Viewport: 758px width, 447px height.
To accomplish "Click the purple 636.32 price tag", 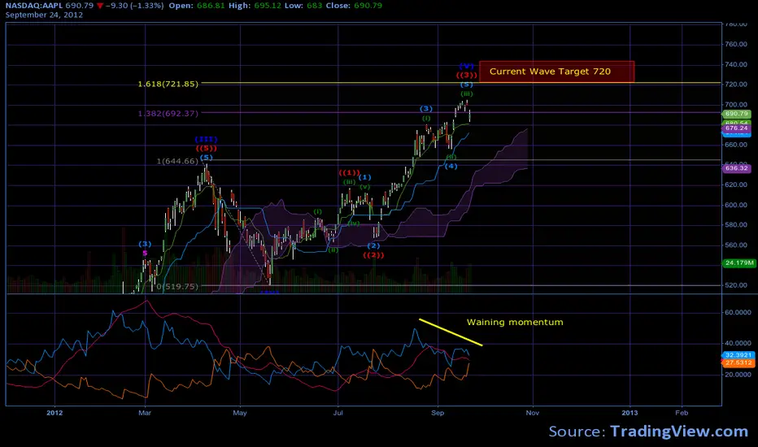I will [736, 168].
